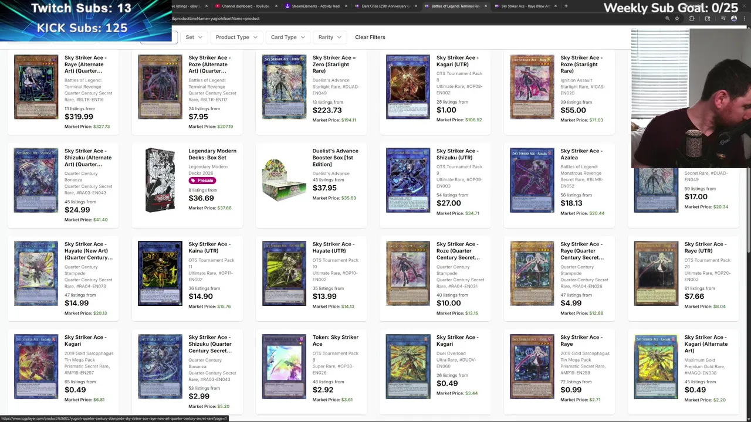This screenshot has width=751, height=422.
Task: Open Kagari (Alternate Art) Maximum Gold image
Action: coord(656,367)
